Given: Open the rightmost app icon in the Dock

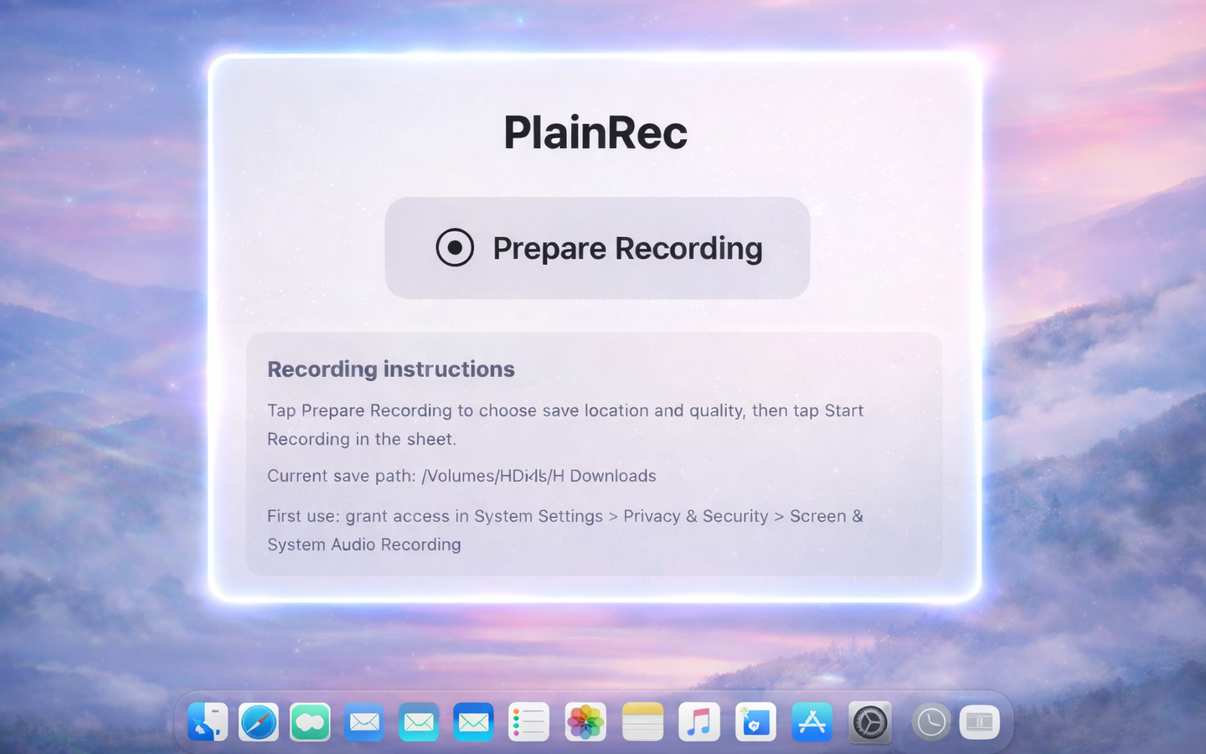Looking at the screenshot, I should point(979,721).
